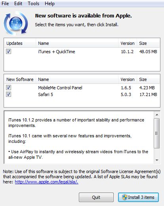
Task: Click Name header in Updates list
Action: click(x=77, y=43)
